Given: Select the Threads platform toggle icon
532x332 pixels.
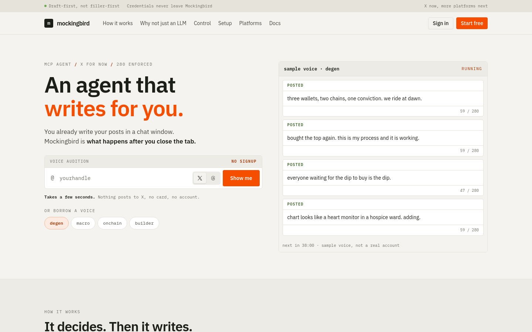Looking at the screenshot, I should tap(213, 178).
